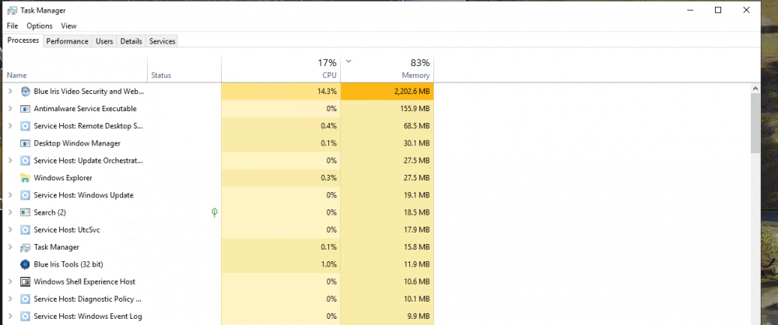This screenshot has height=325, width=778.
Task: Expand Service Host: Remote Desktop group
Action: tap(10, 126)
